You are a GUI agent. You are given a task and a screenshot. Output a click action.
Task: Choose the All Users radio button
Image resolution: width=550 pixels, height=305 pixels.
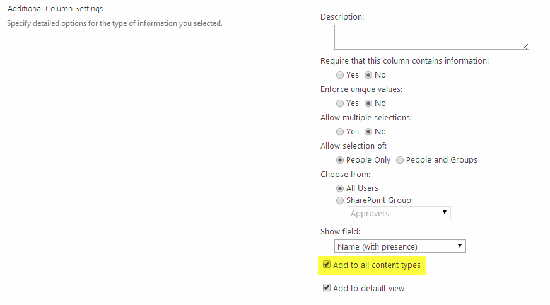point(340,188)
